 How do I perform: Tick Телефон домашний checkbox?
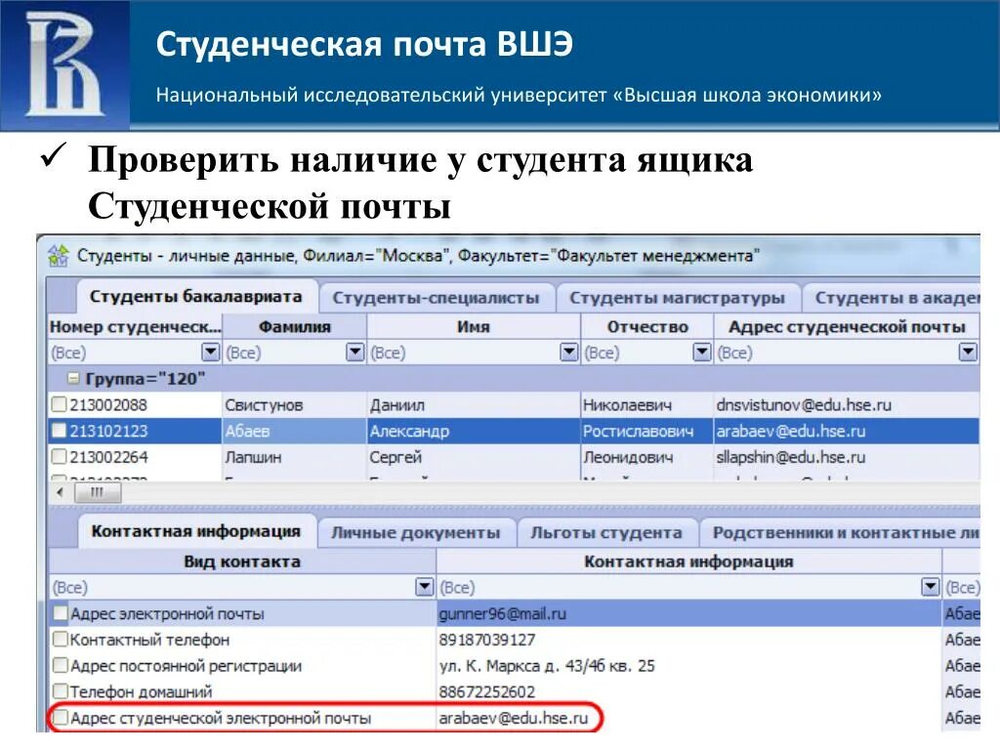click(60, 691)
